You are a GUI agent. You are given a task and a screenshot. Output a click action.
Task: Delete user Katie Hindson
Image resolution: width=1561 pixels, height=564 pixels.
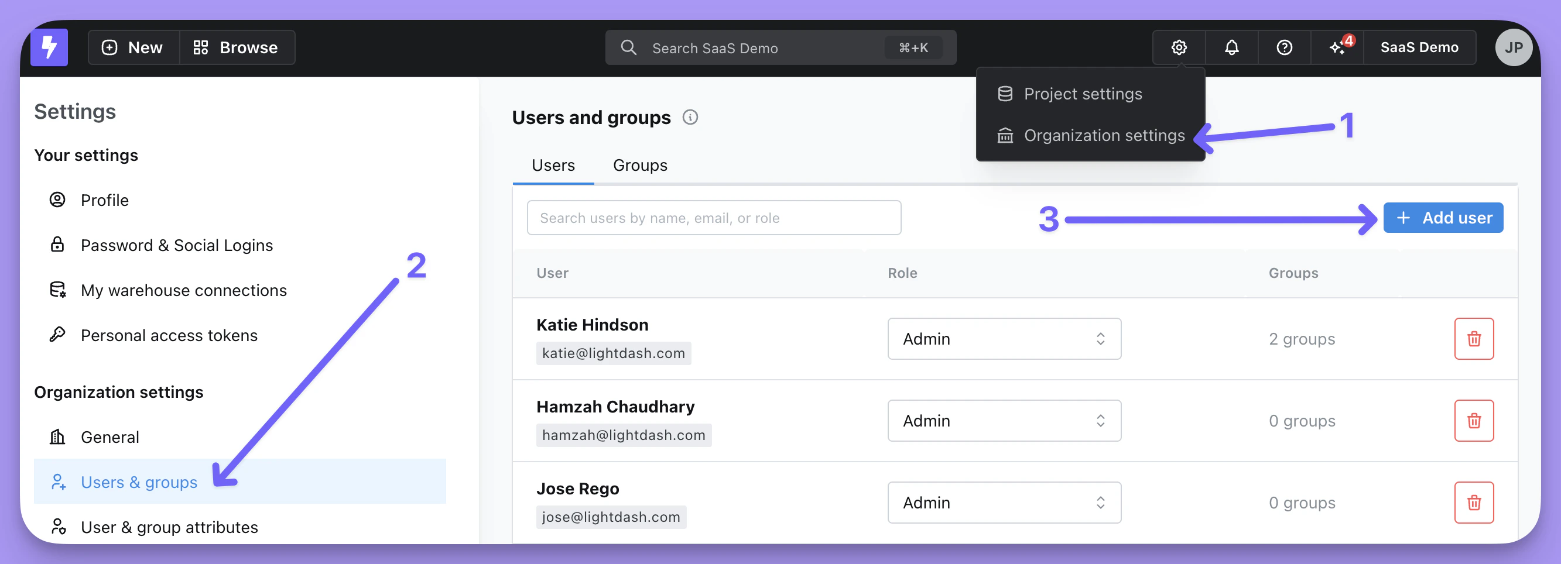1474,339
